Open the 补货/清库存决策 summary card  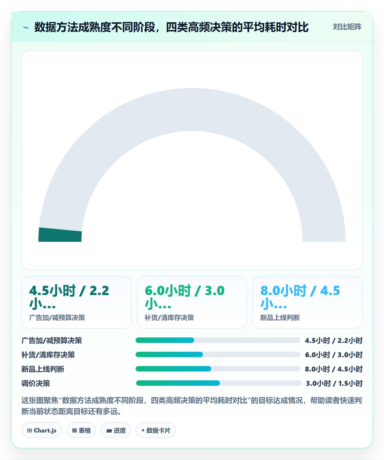(192, 302)
